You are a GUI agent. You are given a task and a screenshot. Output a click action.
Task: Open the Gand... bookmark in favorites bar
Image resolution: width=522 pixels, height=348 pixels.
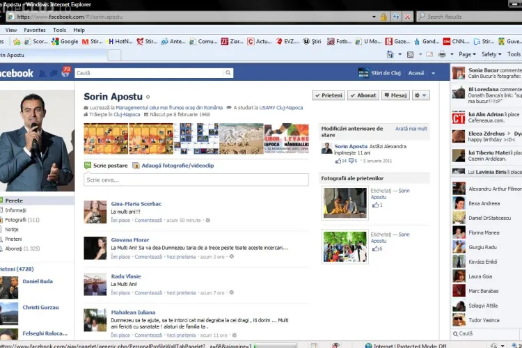427,42
